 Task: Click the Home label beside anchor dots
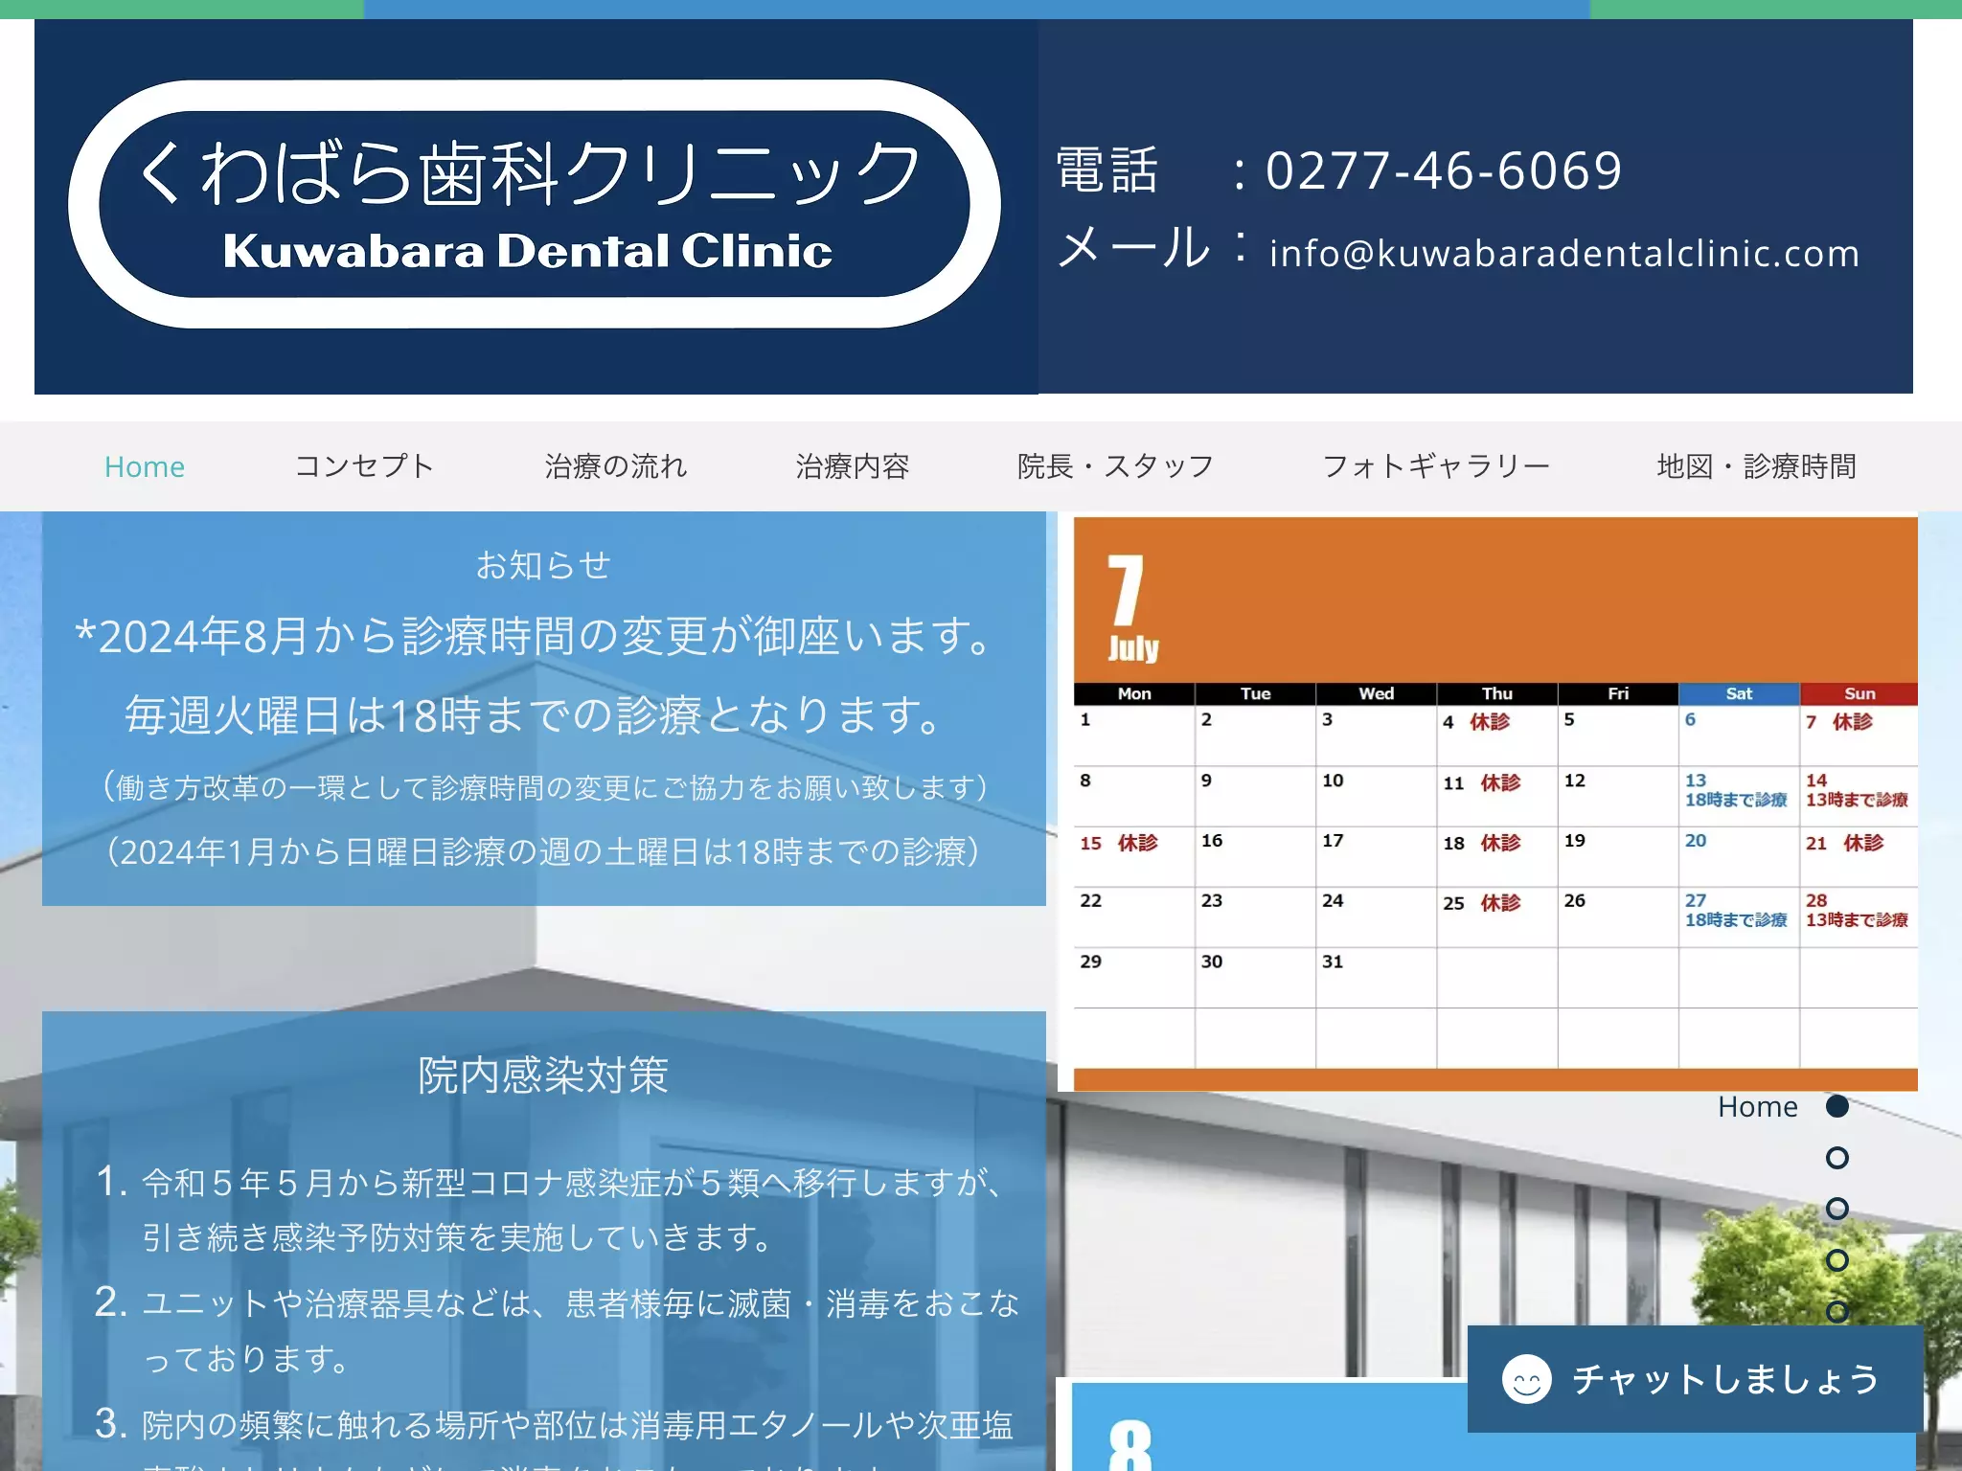pos(1757,1107)
